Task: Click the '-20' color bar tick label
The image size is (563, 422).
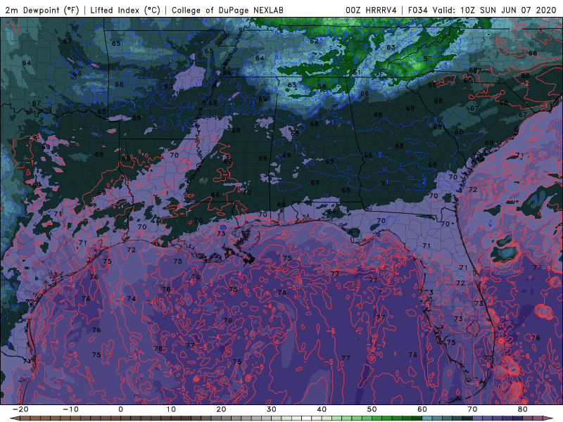Action: (20, 409)
